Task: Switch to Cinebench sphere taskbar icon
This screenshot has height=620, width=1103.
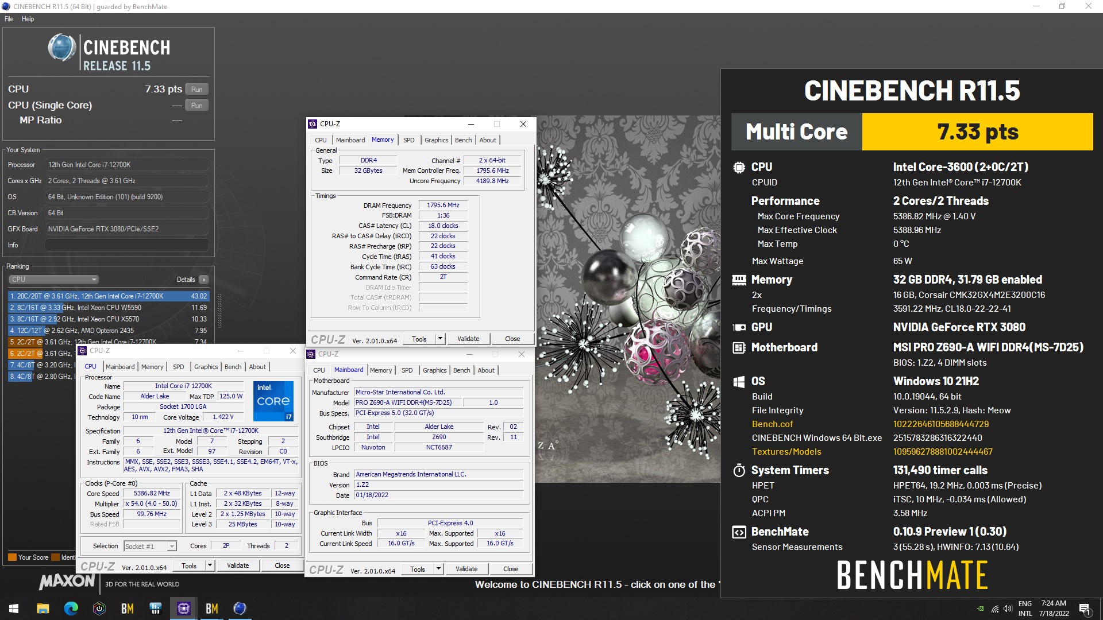Action: (240, 609)
